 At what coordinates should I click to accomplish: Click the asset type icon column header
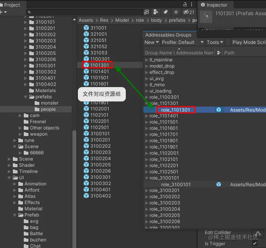point(218,52)
